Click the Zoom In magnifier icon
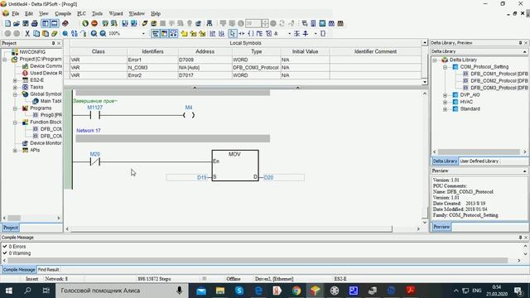The height and width of the screenshot is (298, 530). [94, 33]
